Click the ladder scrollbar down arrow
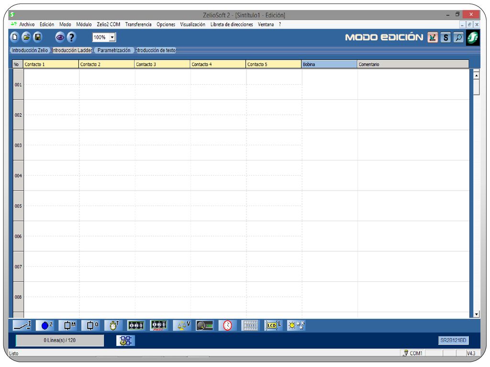490x367 pixels. coord(476,314)
